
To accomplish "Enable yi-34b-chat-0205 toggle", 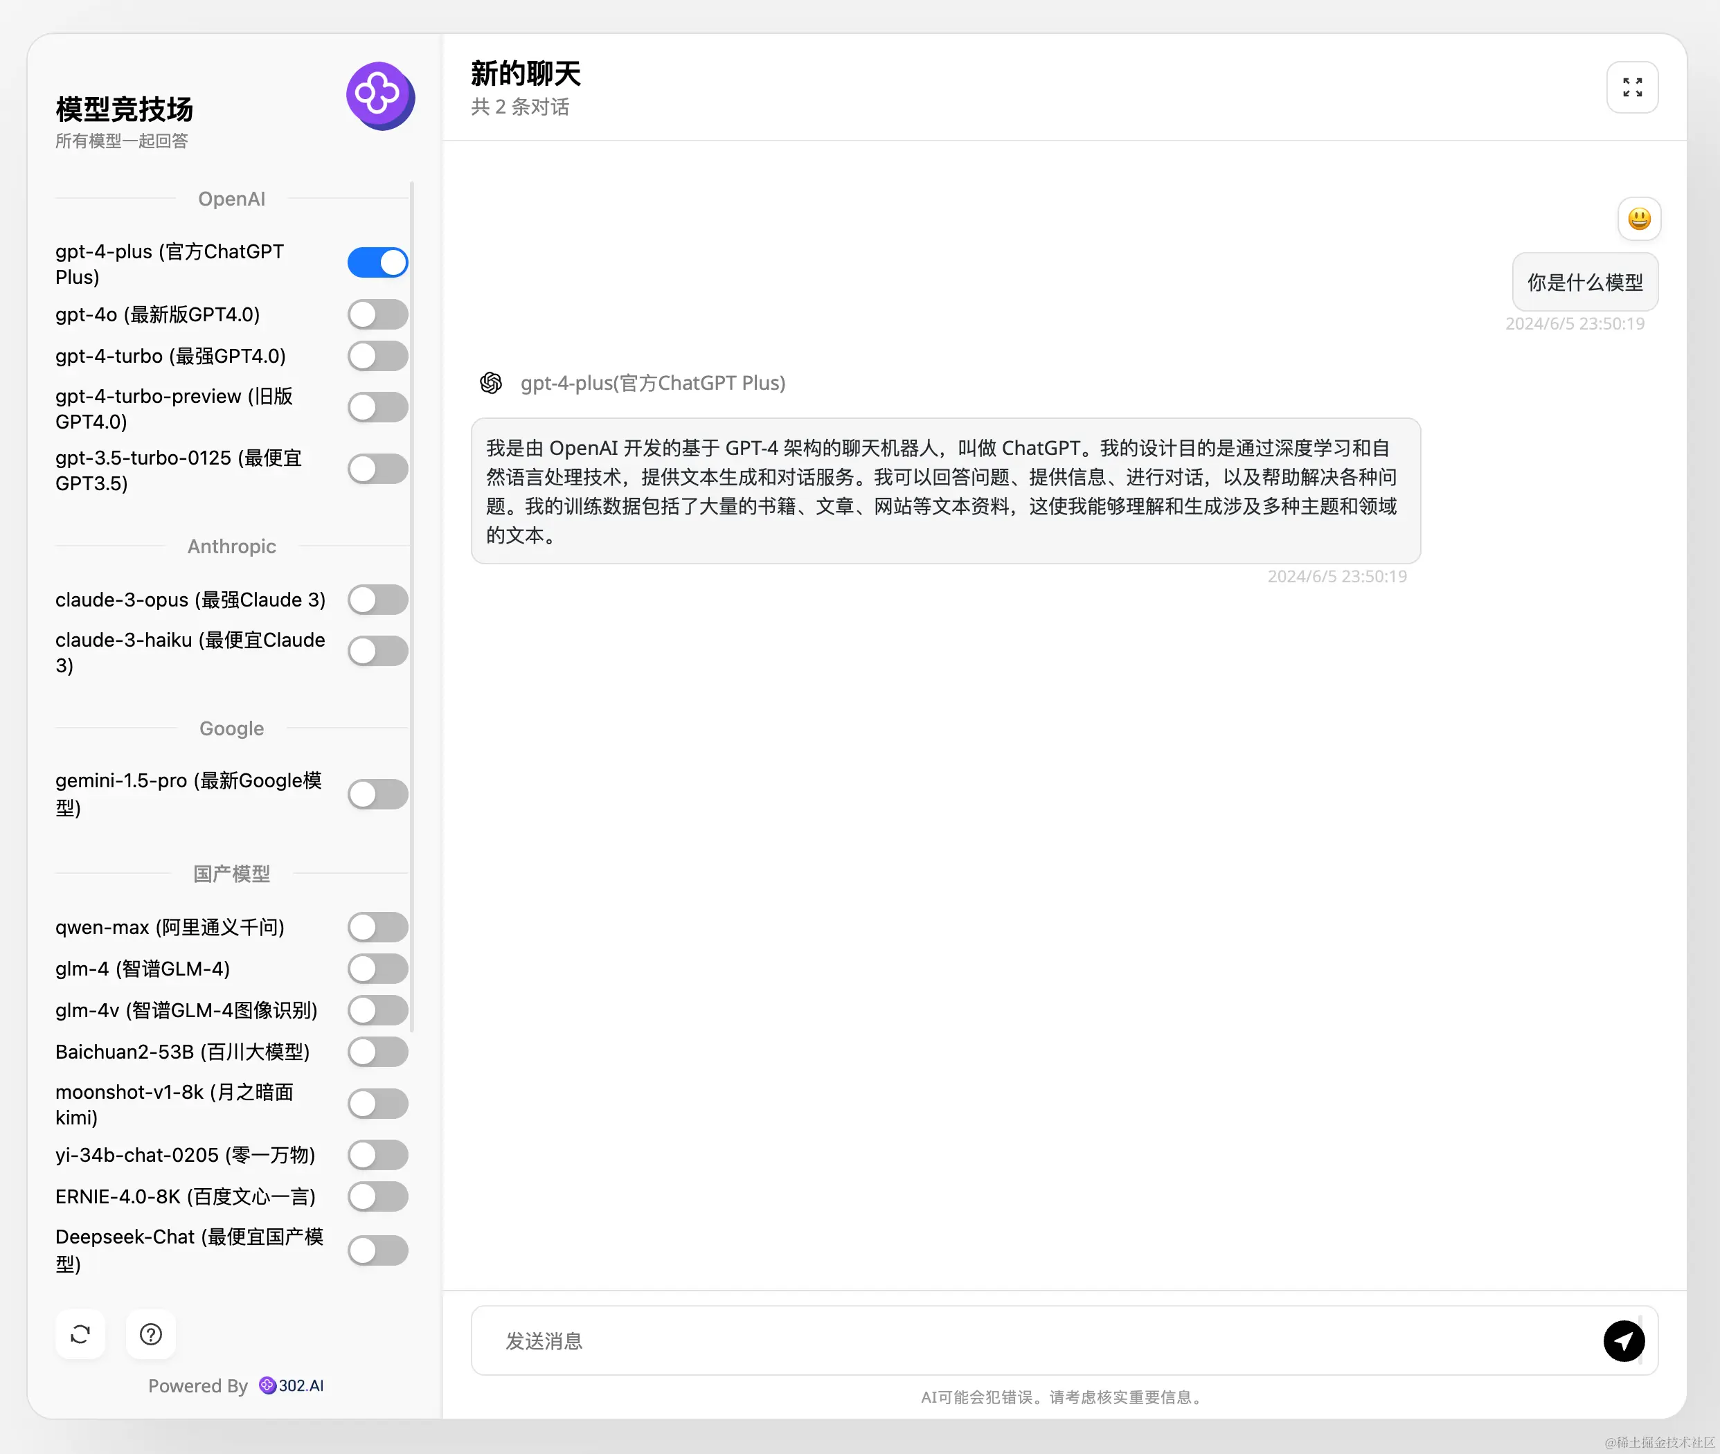I will pyautogui.click(x=377, y=1155).
